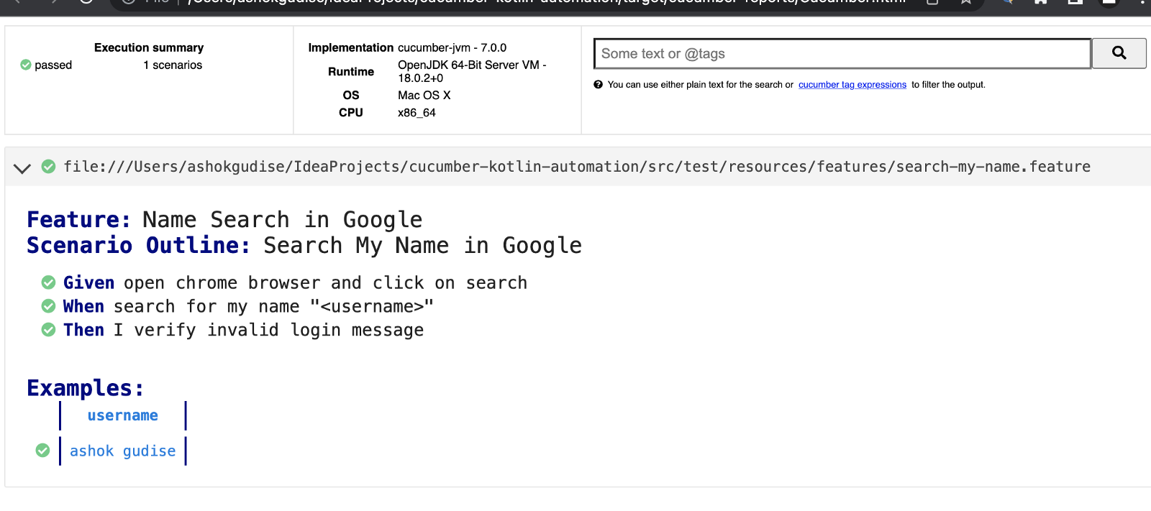
Task: Click the 'Scenario Outline: Search My Name in Google' heading
Action: click(304, 246)
